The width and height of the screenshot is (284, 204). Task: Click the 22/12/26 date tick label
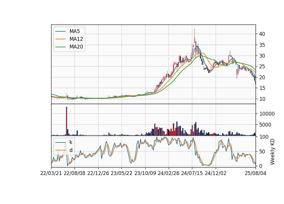tap(98, 173)
